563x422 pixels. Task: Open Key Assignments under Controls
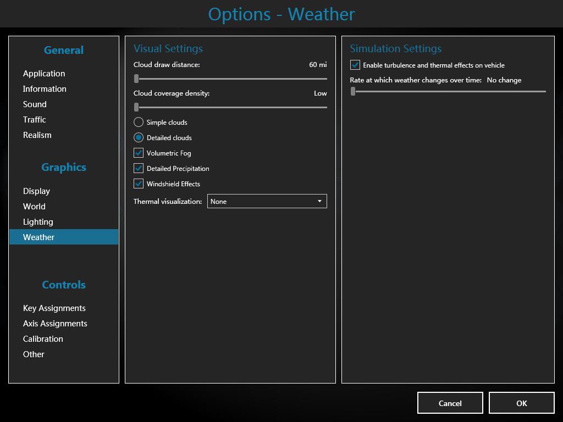[x=54, y=308]
